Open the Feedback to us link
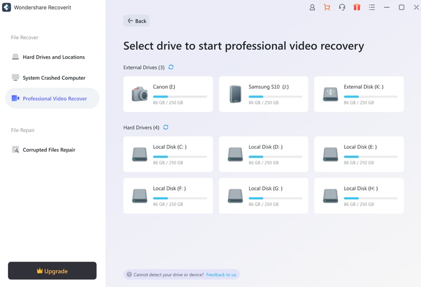The height and width of the screenshot is (287, 421). [222, 275]
